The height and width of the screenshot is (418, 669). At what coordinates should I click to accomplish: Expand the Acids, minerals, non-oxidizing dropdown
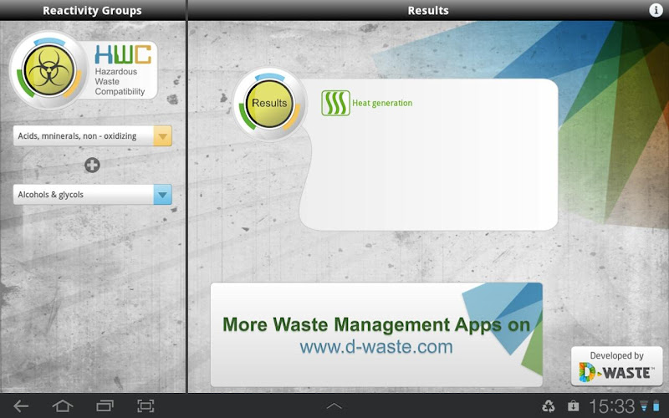162,136
